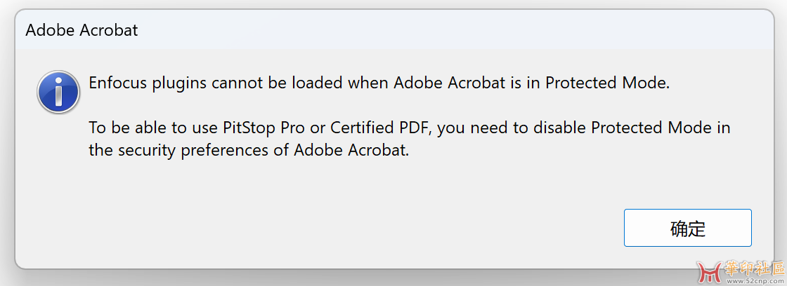
Task: Click the word "loaded" in the first line
Action: point(317,83)
